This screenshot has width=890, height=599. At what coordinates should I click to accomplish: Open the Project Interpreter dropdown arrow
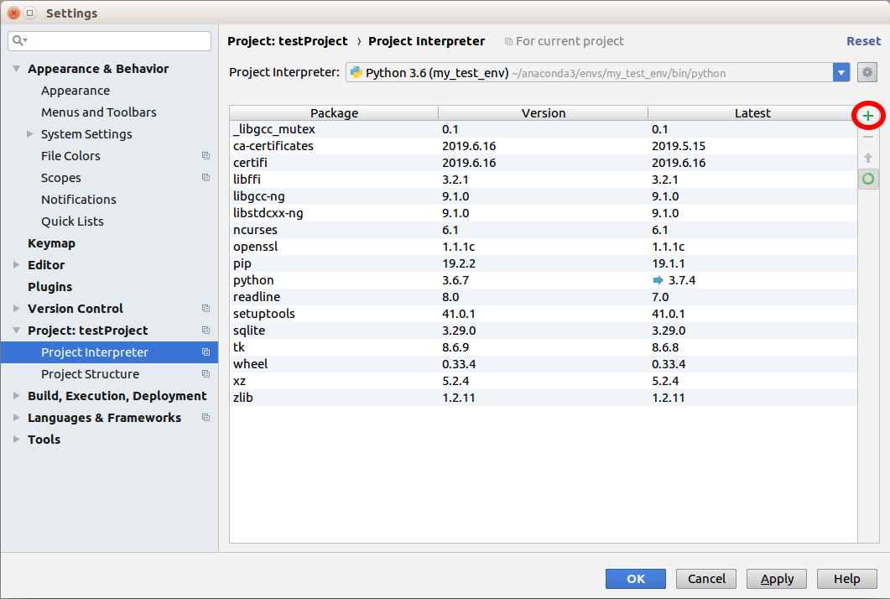click(841, 73)
